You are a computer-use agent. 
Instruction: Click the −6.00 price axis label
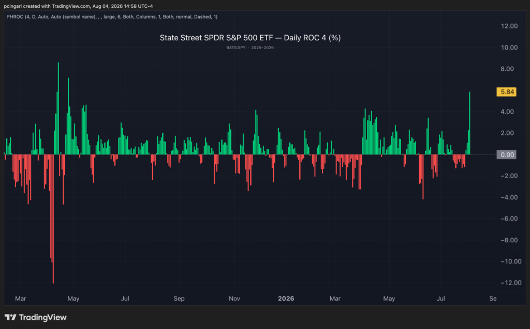coord(509,218)
